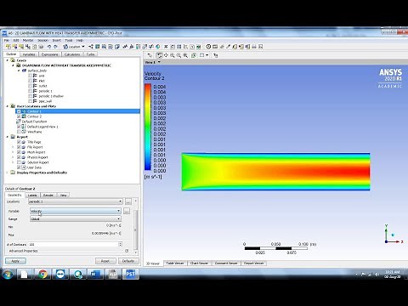Expand the Display Properties and Defaults node
408x306 pixels.
pos(8,173)
